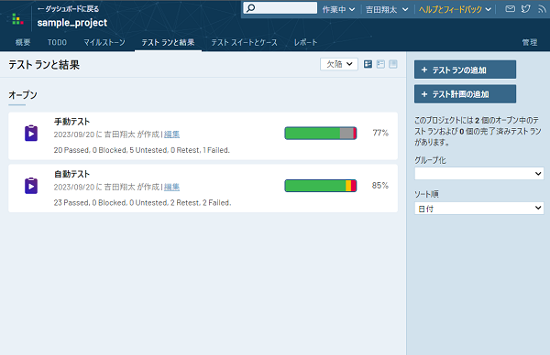Image resolution: width=550 pixels, height=355 pixels.
Task: Open ヘルプとフィードバック menu
Action: pyautogui.click(x=455, y=9)
